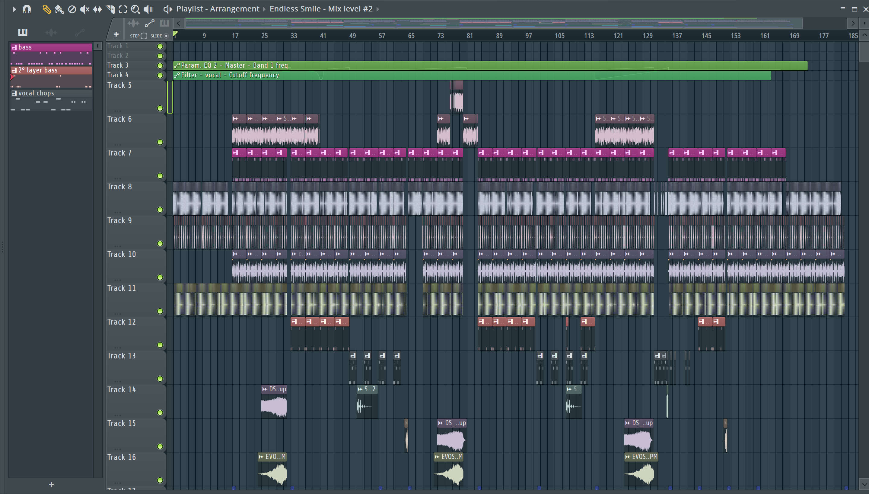Open the Playlist options menu arrow

point(14,9)
